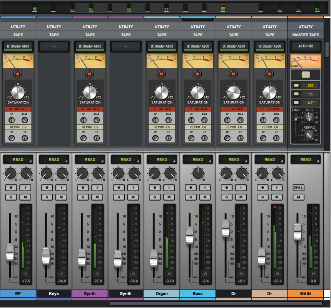Select the EP channel name label
331x308 pixels.
18,294
